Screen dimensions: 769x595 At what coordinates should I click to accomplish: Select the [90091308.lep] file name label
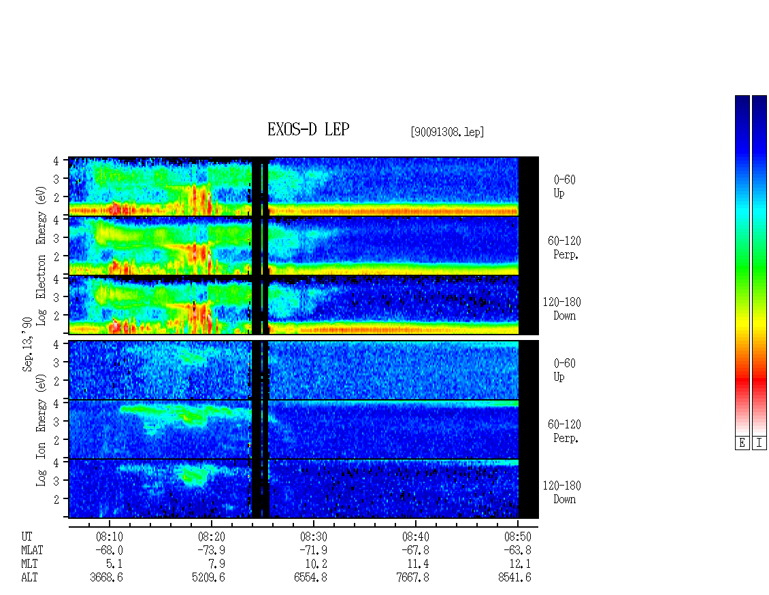(x=447, y=132)
